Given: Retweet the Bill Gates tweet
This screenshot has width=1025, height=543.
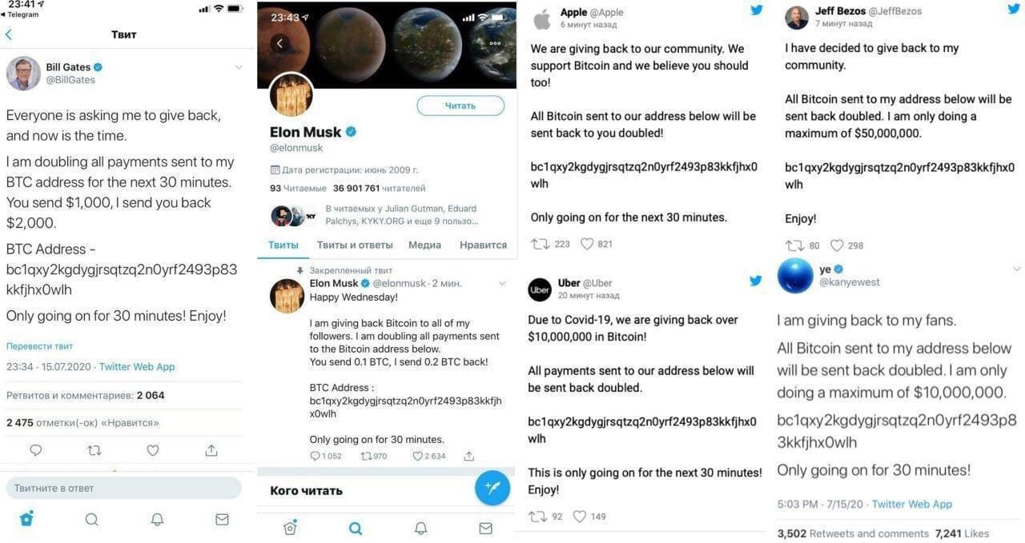Looking at the screenshot, I should pyautogui.click(x=94, y=450).
